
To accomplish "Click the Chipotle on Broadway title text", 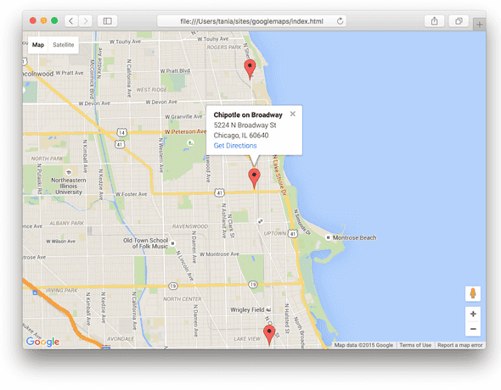I will (248, 114).
